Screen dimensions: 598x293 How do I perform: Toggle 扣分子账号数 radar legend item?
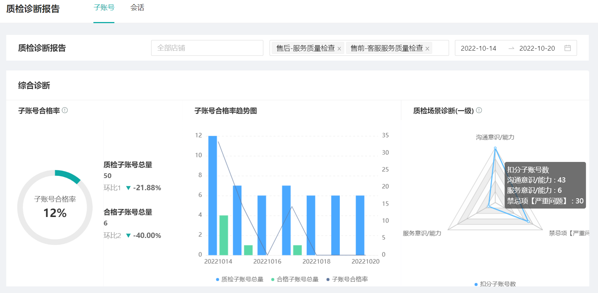click(x=495, y=284)
